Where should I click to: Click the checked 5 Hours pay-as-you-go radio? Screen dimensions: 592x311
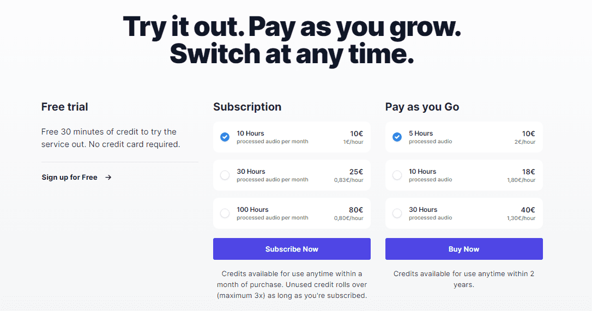pyautogui.click(x=397, y=137)
